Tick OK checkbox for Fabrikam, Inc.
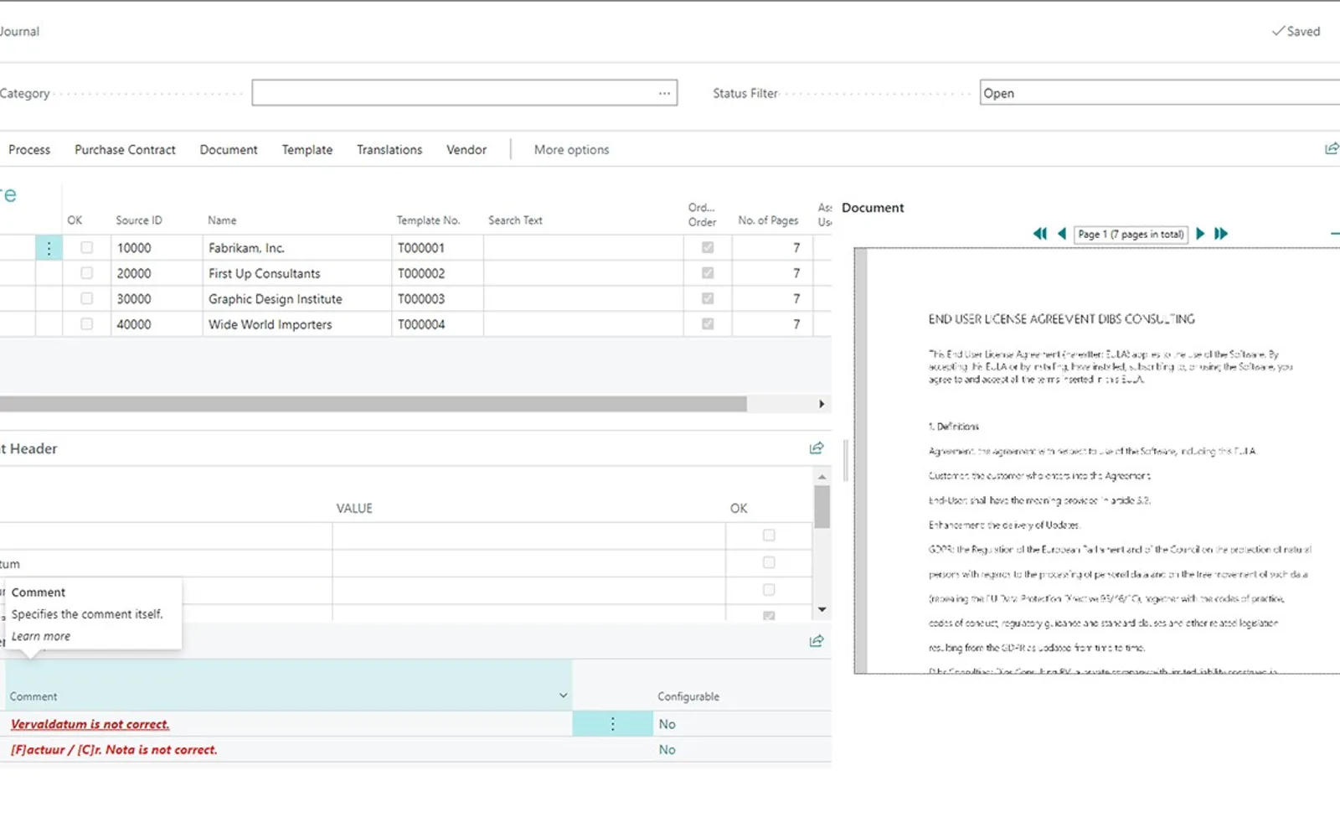 [86, 248]
